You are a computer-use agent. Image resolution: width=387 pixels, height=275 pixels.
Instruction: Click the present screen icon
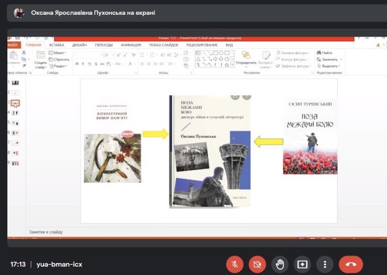click(302, 265)
